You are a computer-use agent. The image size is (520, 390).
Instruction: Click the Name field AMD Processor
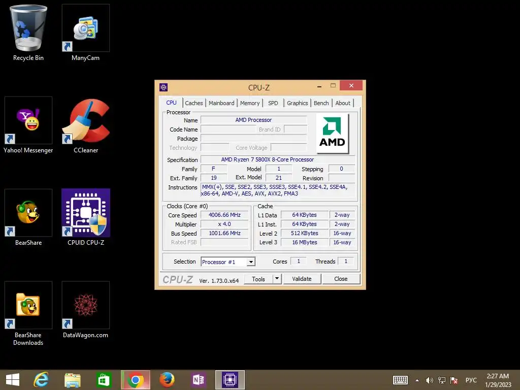pos(254,120)
